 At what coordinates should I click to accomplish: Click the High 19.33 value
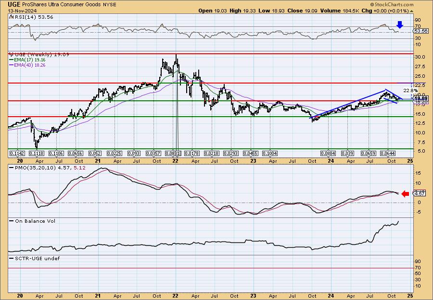pyautogui.click(x=243, y=11)
